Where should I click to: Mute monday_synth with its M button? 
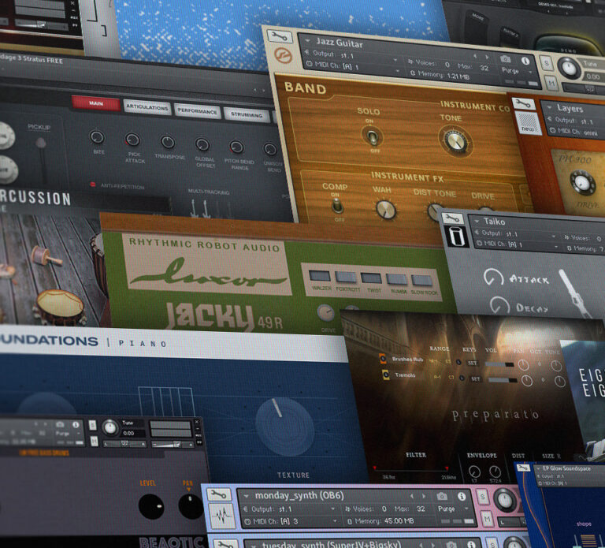coord(488,519)
